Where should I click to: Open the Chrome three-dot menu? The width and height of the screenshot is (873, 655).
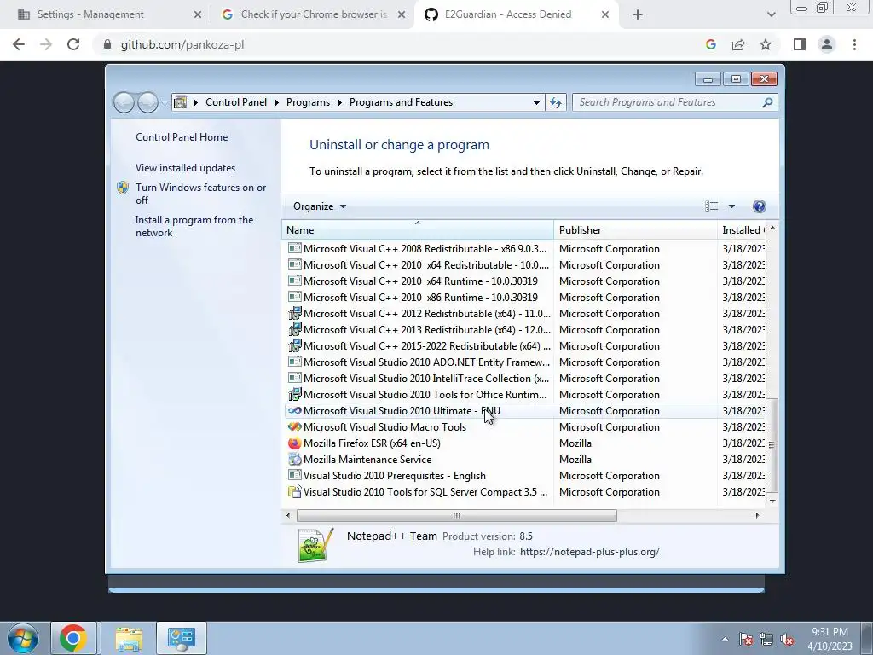(854, 44)
